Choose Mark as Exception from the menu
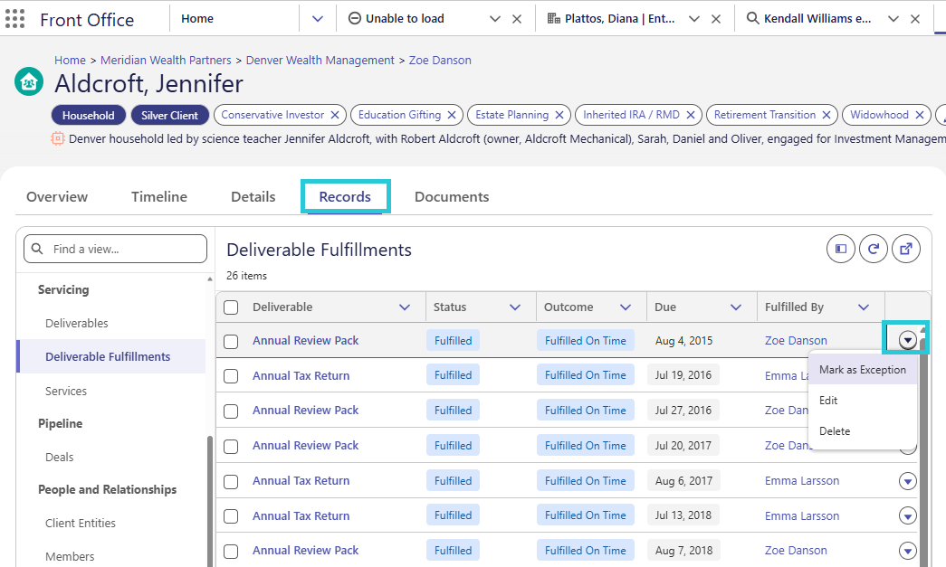 (x=862, y=370)
